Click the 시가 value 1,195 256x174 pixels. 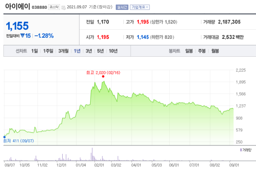103,37
